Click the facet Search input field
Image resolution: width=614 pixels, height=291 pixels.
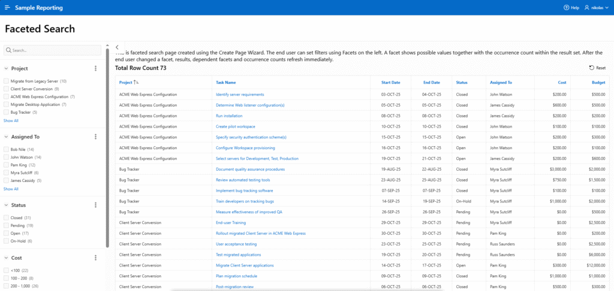coord(54,50)
